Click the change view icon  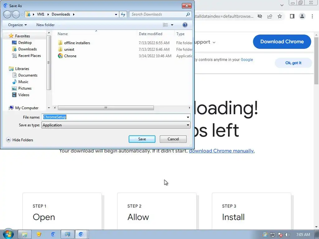point(165,25)
